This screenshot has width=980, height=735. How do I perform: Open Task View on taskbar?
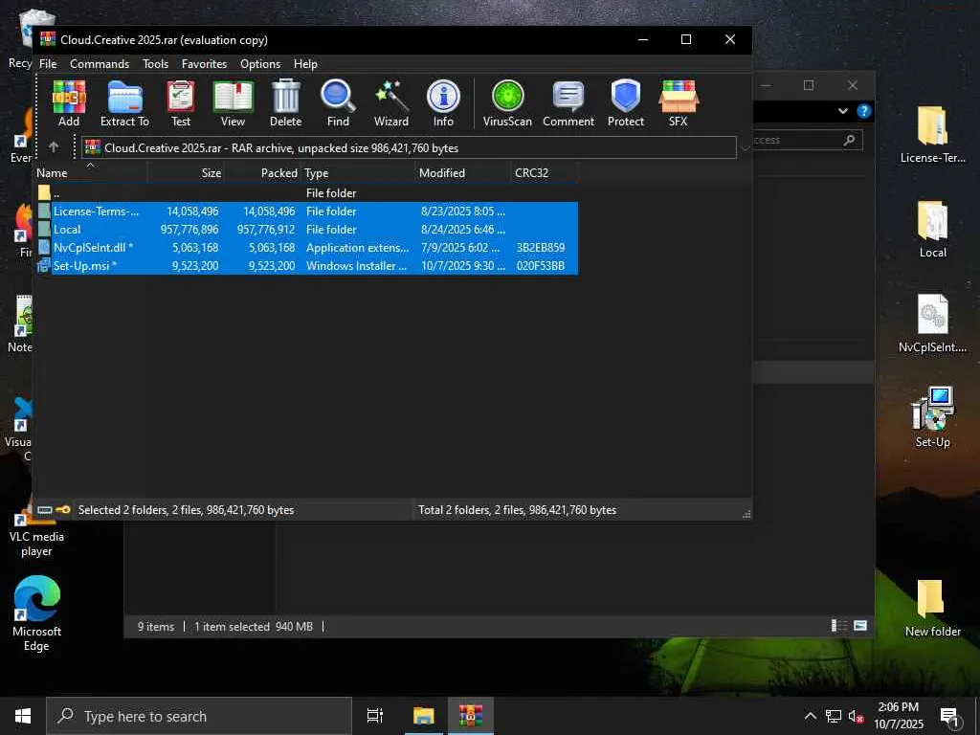[x=375, y=716]
